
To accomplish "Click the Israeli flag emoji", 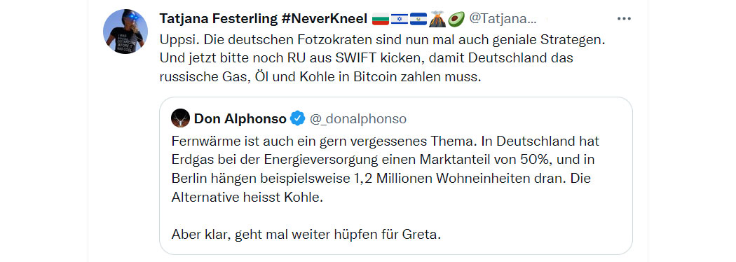I will 400,19.
